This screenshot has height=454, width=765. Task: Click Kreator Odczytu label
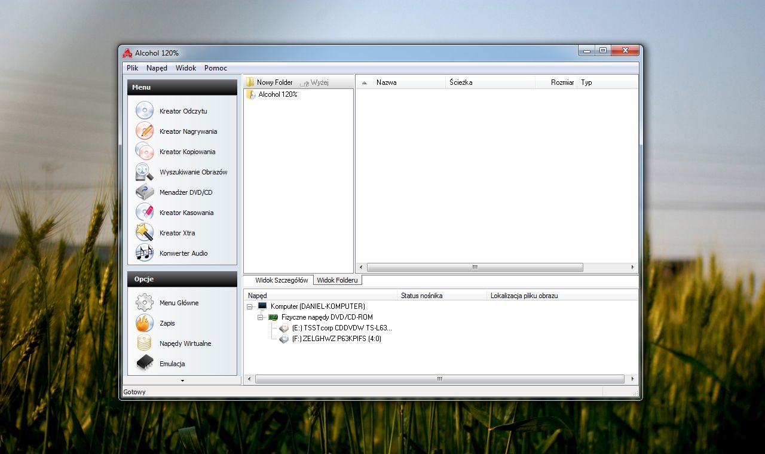[183, 111]
